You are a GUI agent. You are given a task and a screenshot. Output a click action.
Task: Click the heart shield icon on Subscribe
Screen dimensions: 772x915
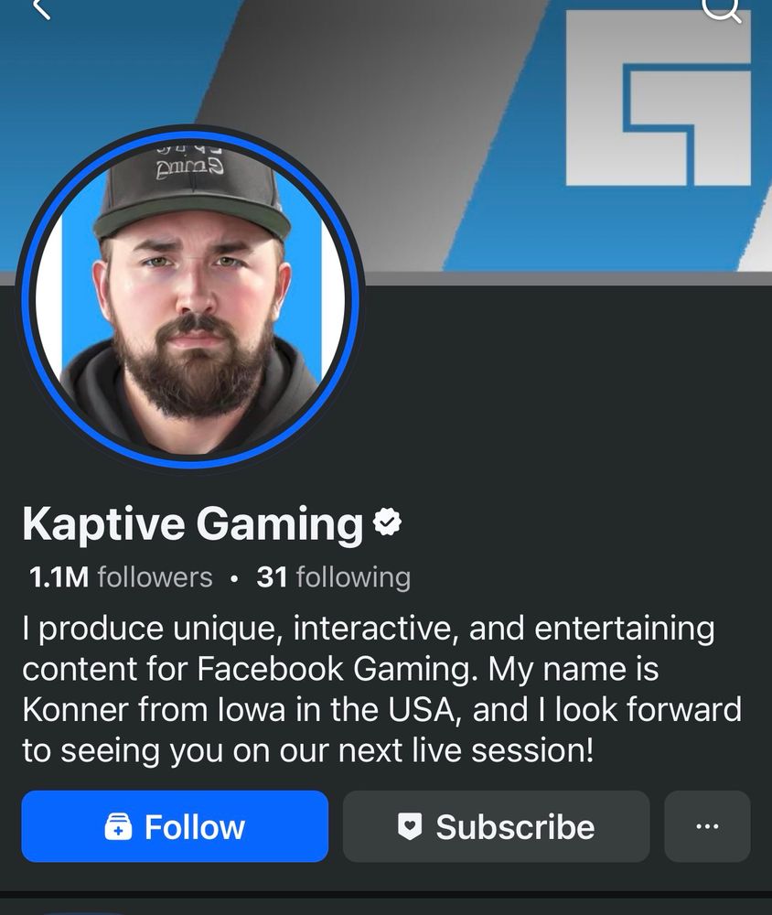pyautogui.click(x=410, y=827)
